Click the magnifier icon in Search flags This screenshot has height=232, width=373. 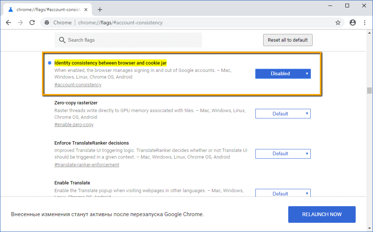(x=62, y=40)
